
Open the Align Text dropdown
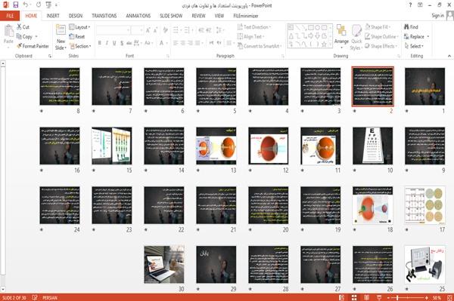coord(250,36)
